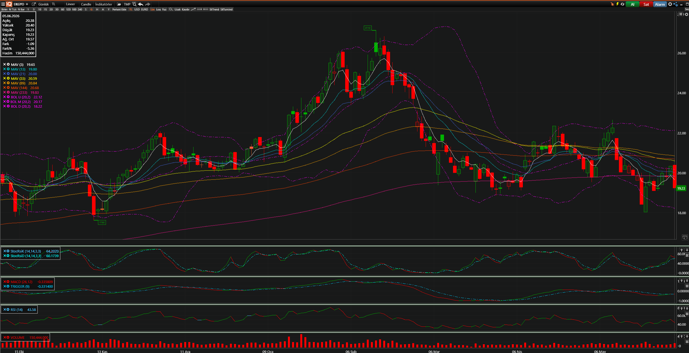Move the StocRSI panel up
The image size is (689, 353).
682,250
